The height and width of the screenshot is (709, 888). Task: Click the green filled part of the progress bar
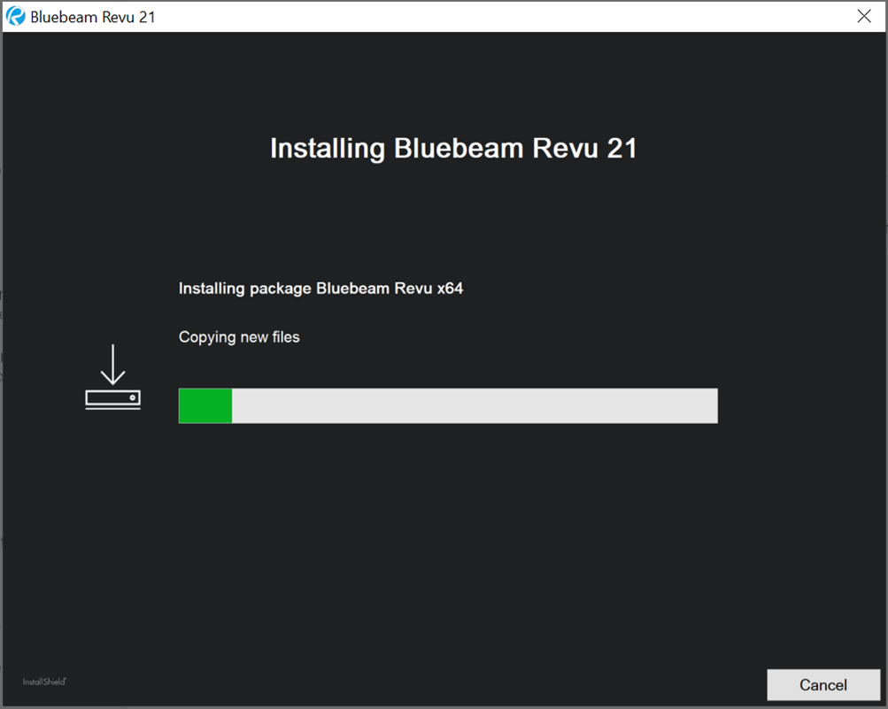[205, 405]
